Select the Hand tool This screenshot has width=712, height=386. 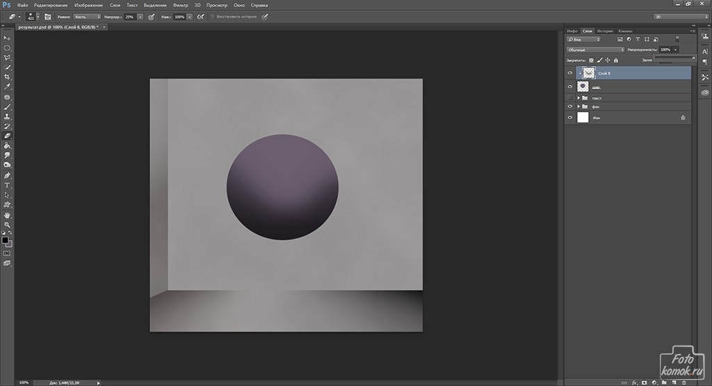point(7,215)
